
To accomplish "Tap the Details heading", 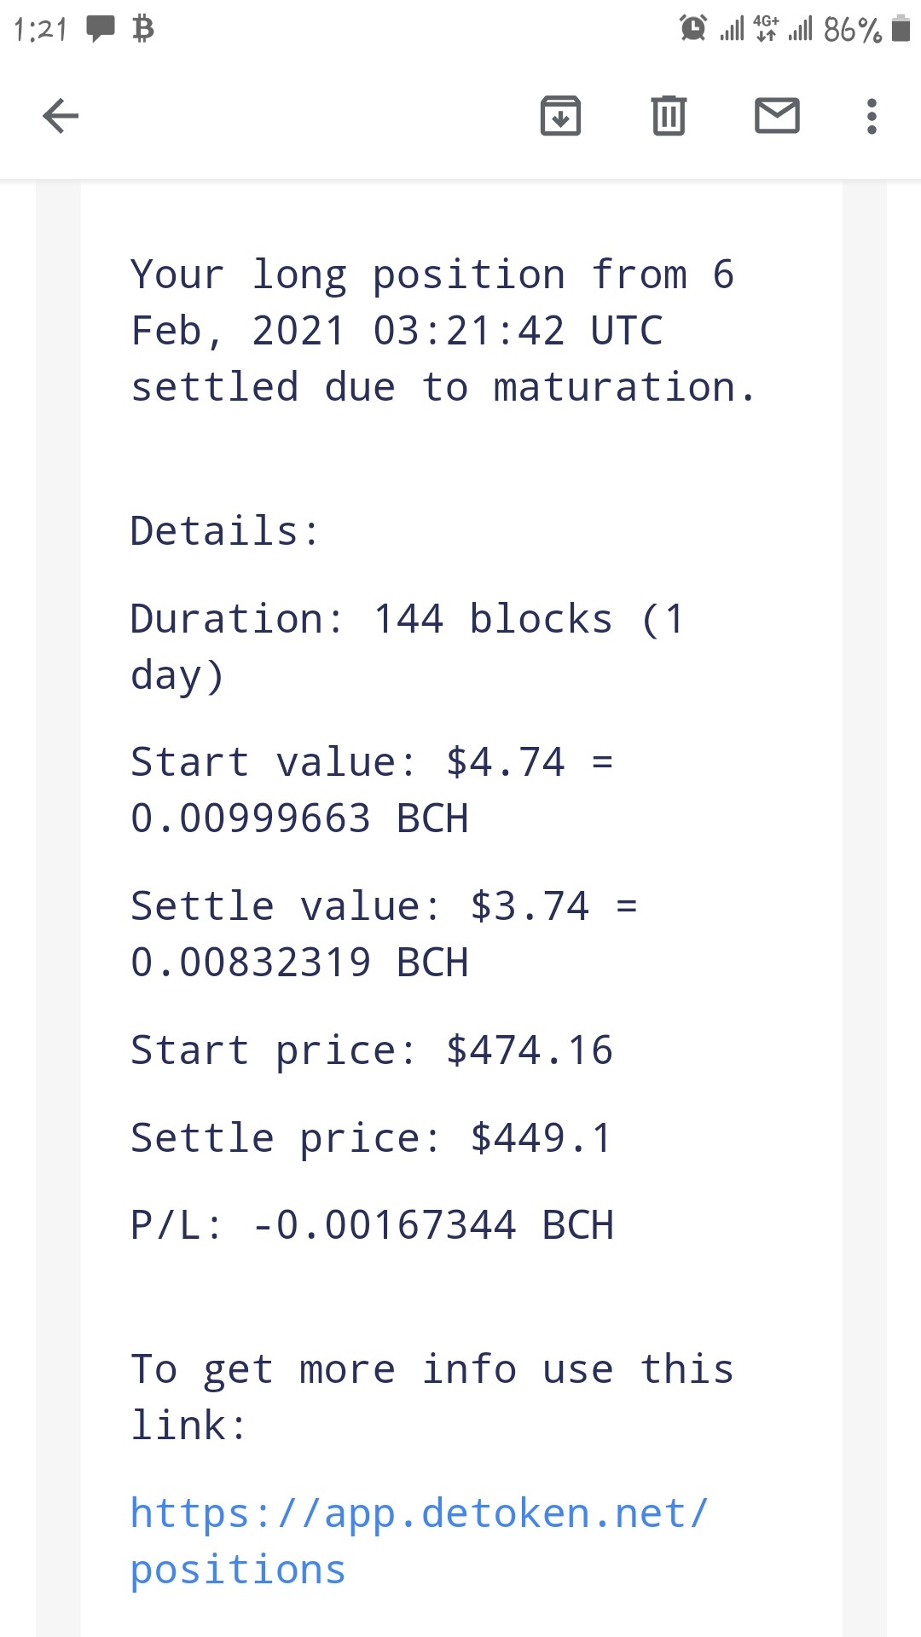I will point(225,531).
